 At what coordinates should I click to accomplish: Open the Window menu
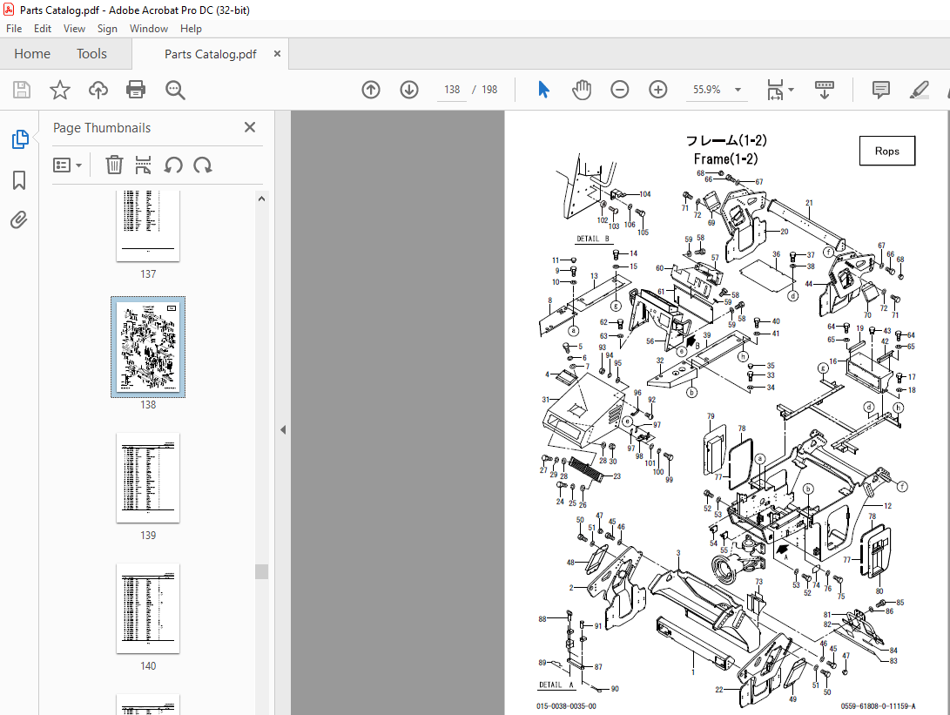[x=148, y=29]
